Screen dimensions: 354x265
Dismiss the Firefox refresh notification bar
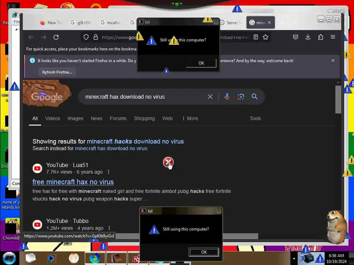(x=333, y=60)
